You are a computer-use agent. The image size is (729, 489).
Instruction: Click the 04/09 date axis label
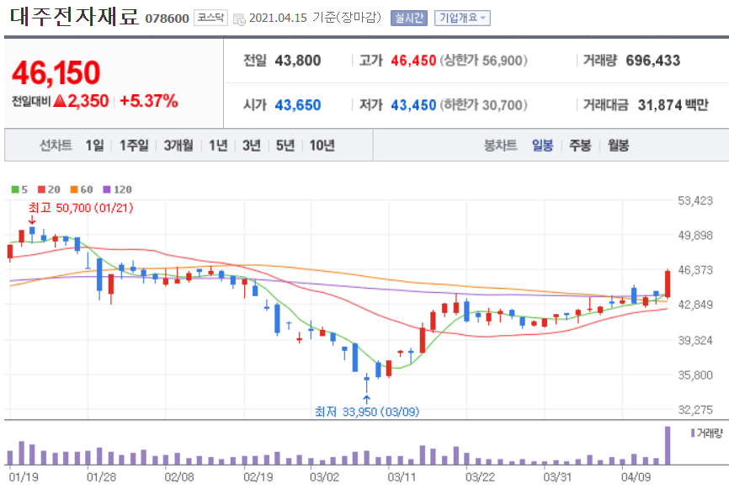pos(636,477)
